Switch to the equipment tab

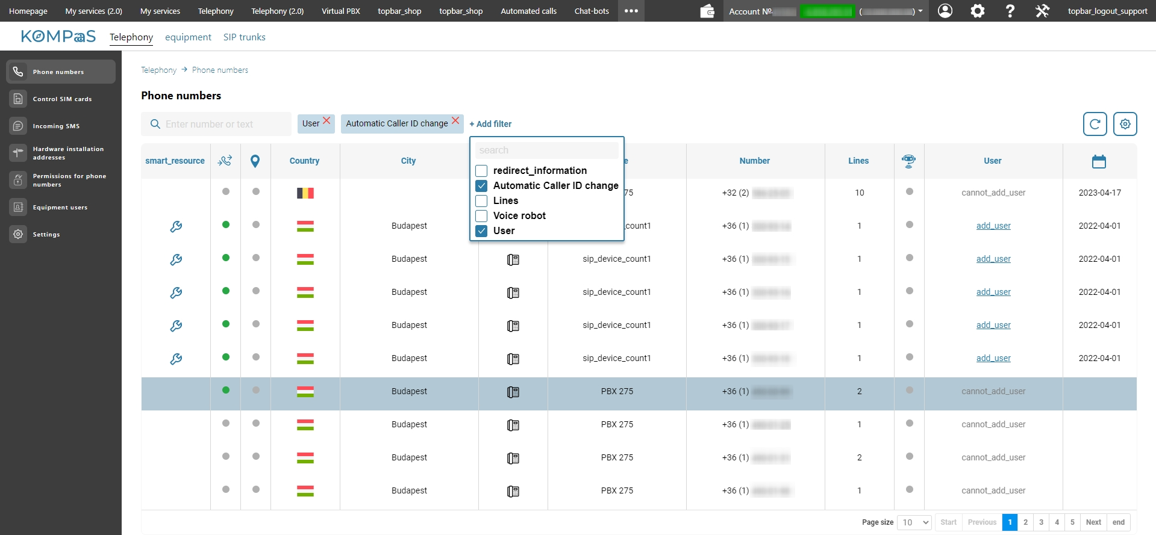click(x=188, y=37)
